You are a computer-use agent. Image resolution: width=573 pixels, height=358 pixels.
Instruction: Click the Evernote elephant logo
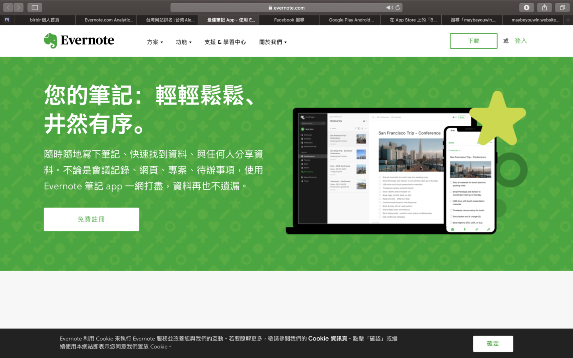click(x=51, y=41)
